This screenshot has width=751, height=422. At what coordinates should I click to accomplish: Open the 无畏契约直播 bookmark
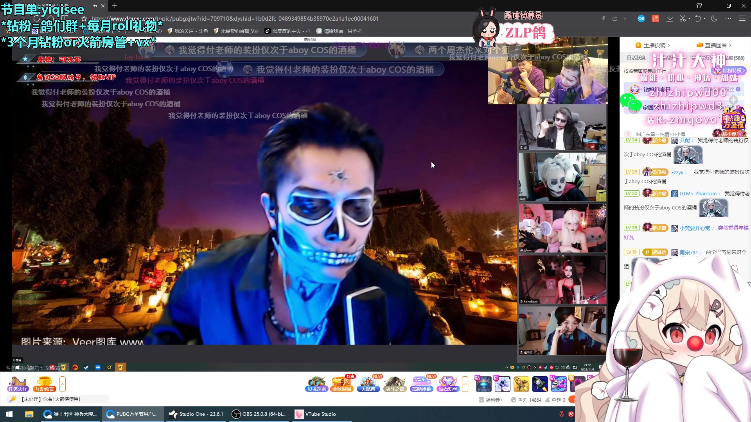pyautogui.click(x=235, y=31)
